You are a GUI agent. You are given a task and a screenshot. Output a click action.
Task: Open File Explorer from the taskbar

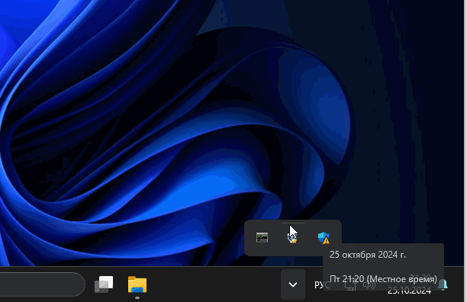(x=137, y=284)
